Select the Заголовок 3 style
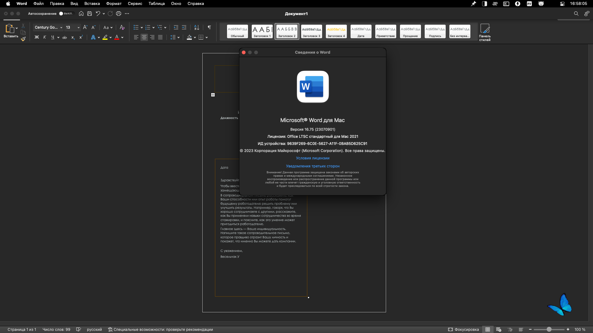This screenshot has height=333, width=593. [x=311, y=31]
